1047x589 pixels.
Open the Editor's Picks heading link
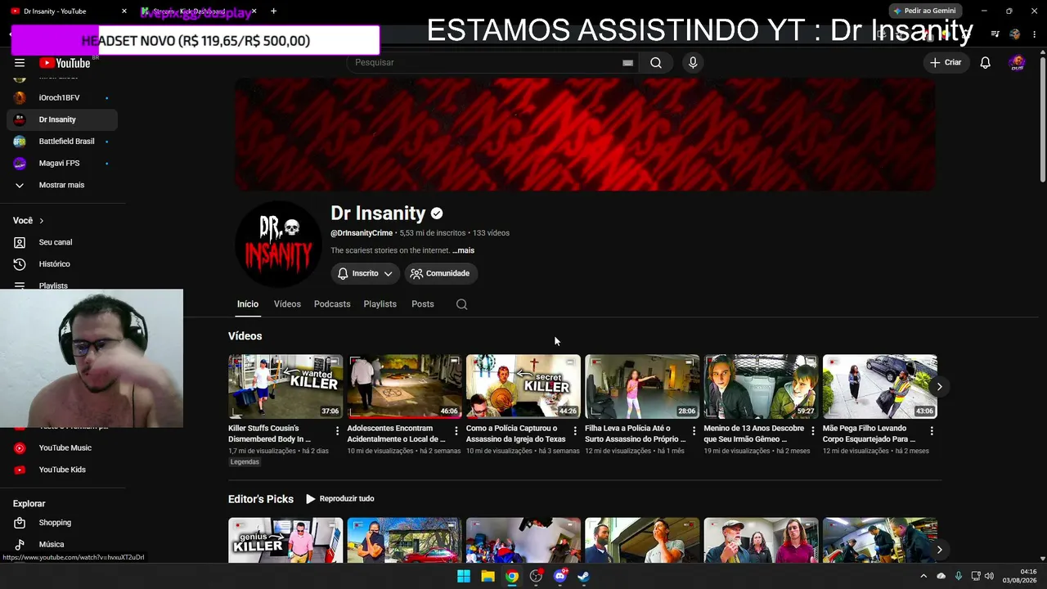[x=261, y=499]
